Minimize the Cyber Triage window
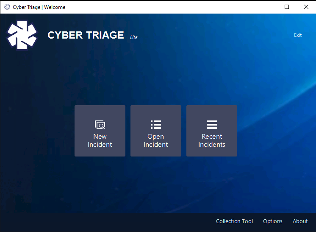Image resolution: width=316 pixels, height=232 pixels. pyautogui.click(x=268, y=7)
